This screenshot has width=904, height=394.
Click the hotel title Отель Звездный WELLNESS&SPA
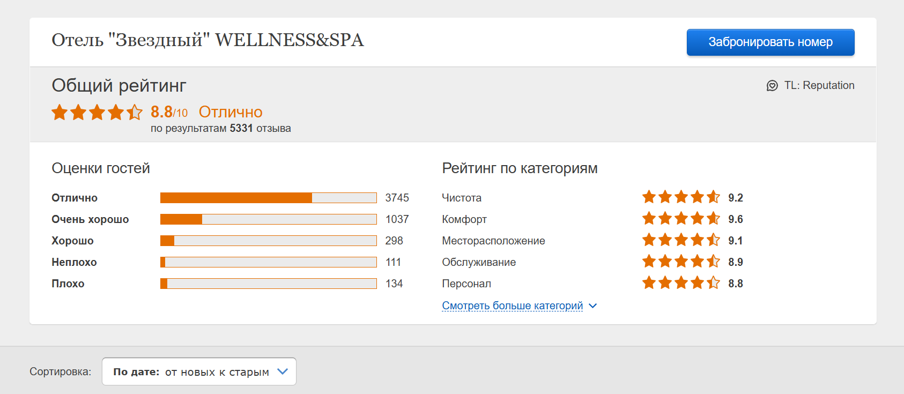208,40
